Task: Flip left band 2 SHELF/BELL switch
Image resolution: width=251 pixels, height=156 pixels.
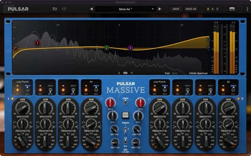Action: tap(50, 90)
